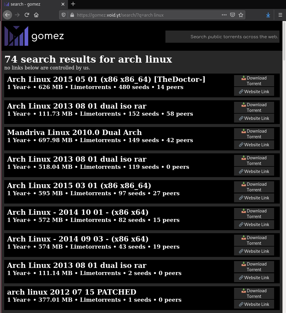Show downloads panel
Viewport: 286px width, 313px height.
point(268,15)
